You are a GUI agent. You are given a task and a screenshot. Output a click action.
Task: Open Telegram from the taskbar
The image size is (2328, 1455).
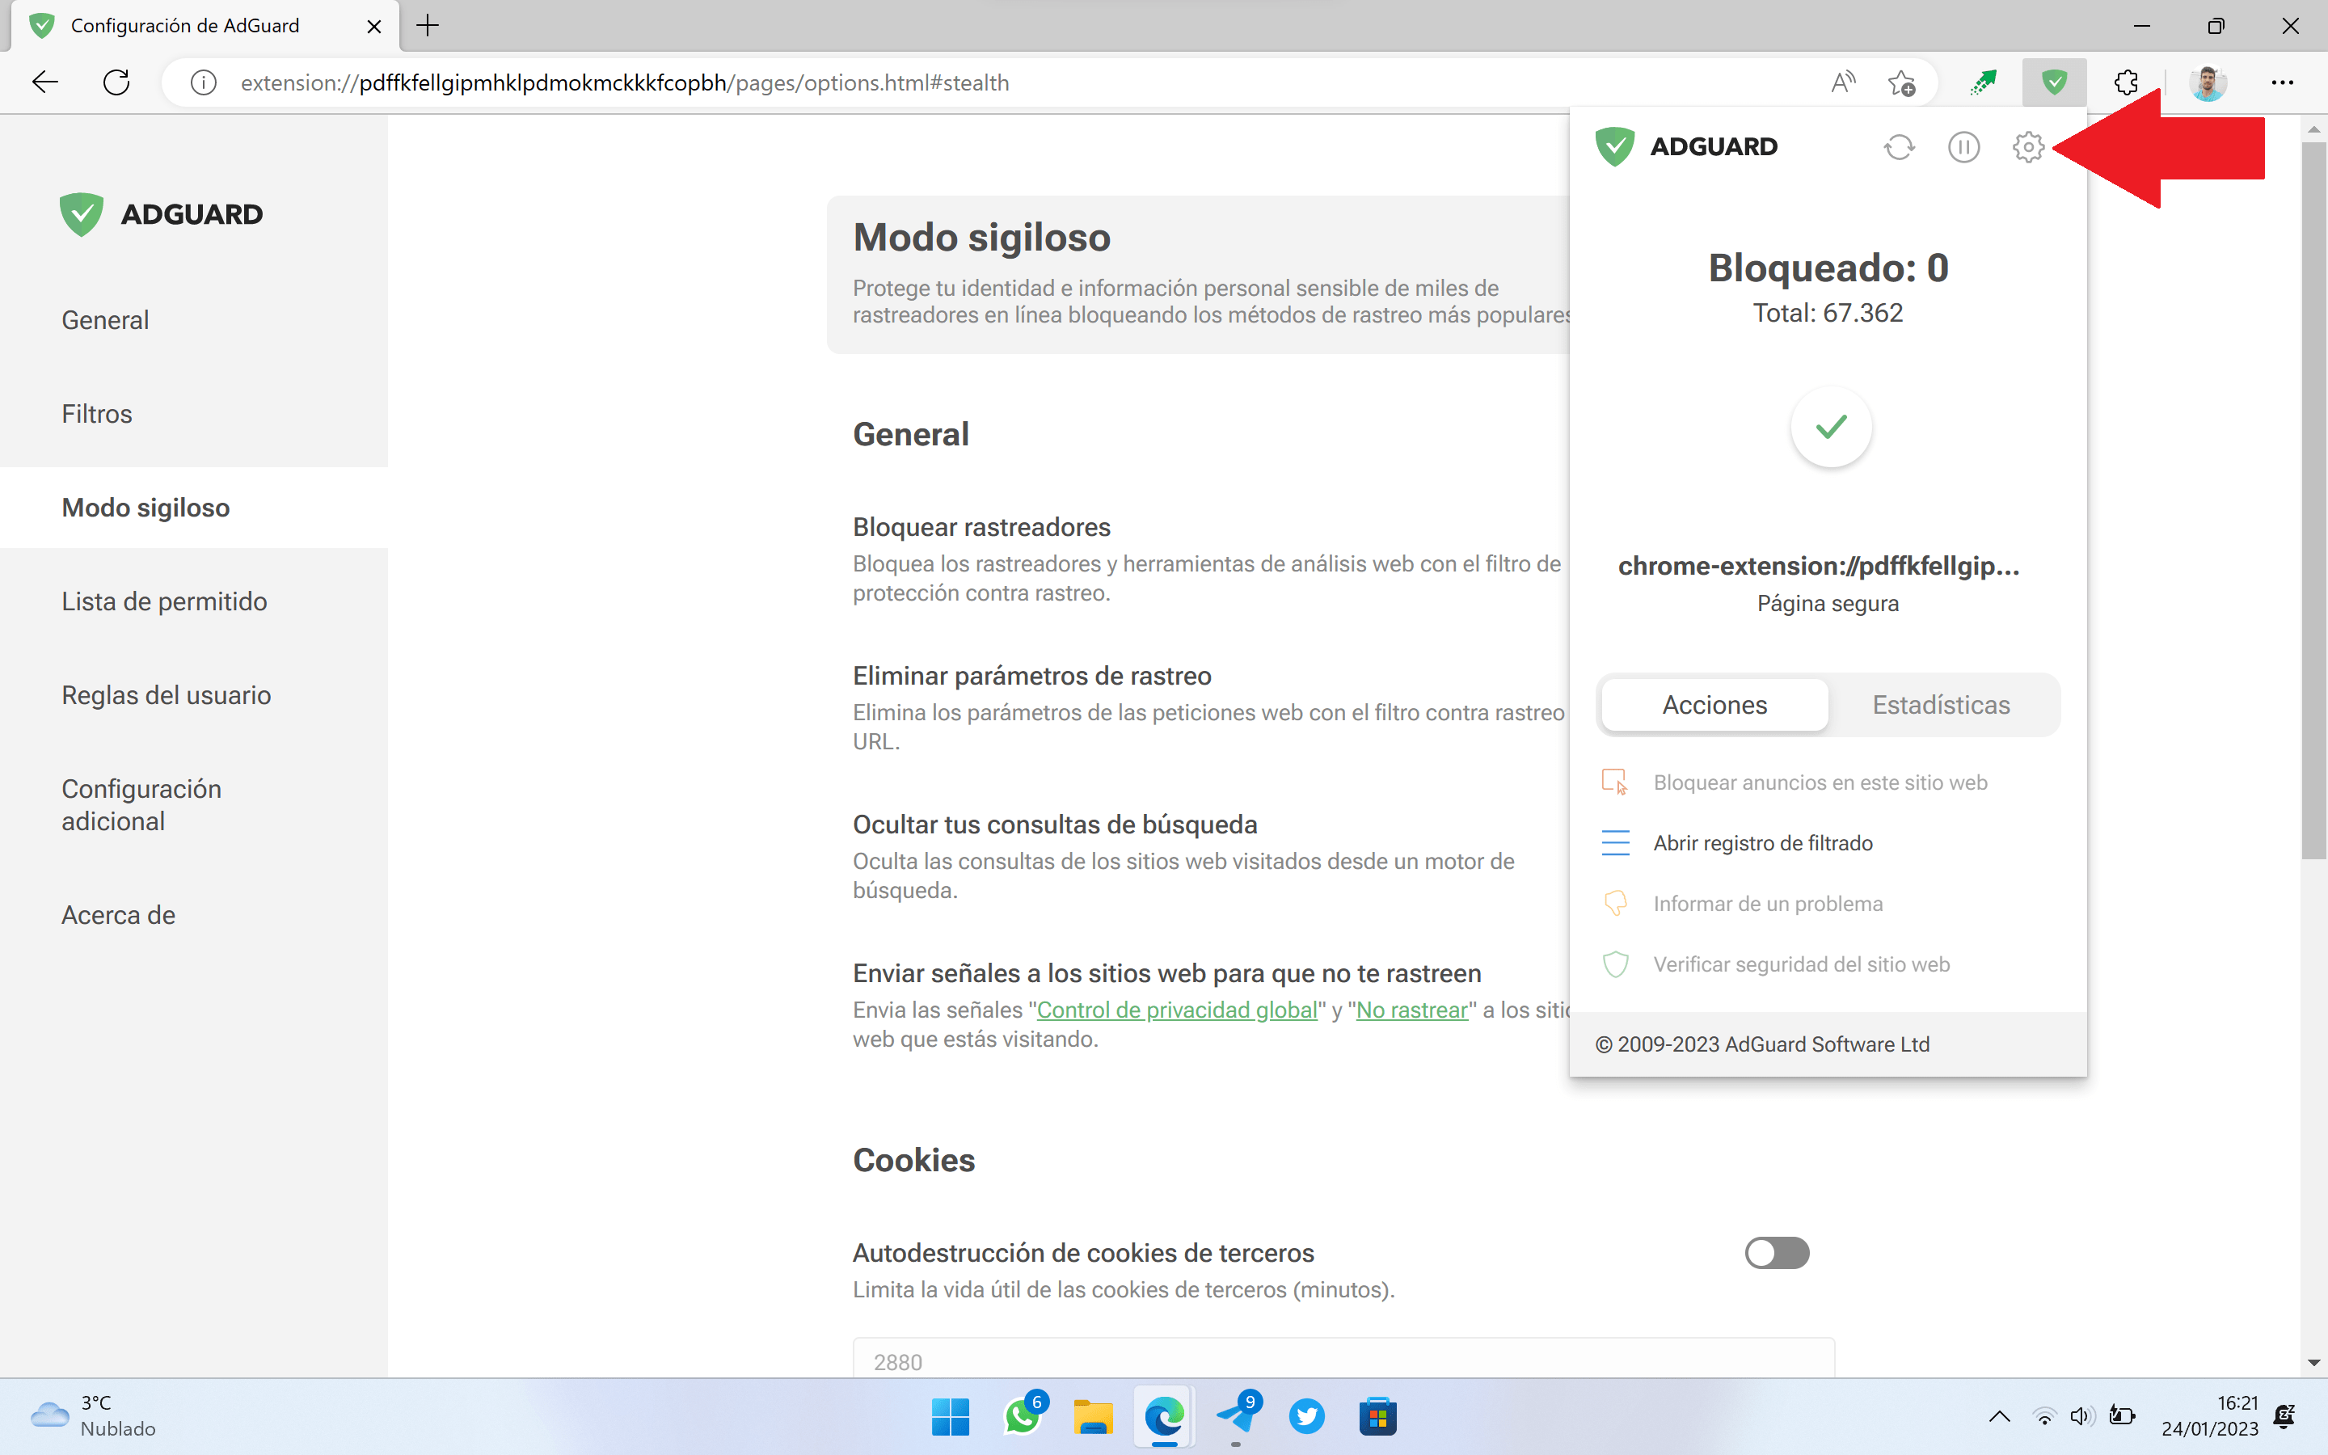(x=1236, y=1416)
